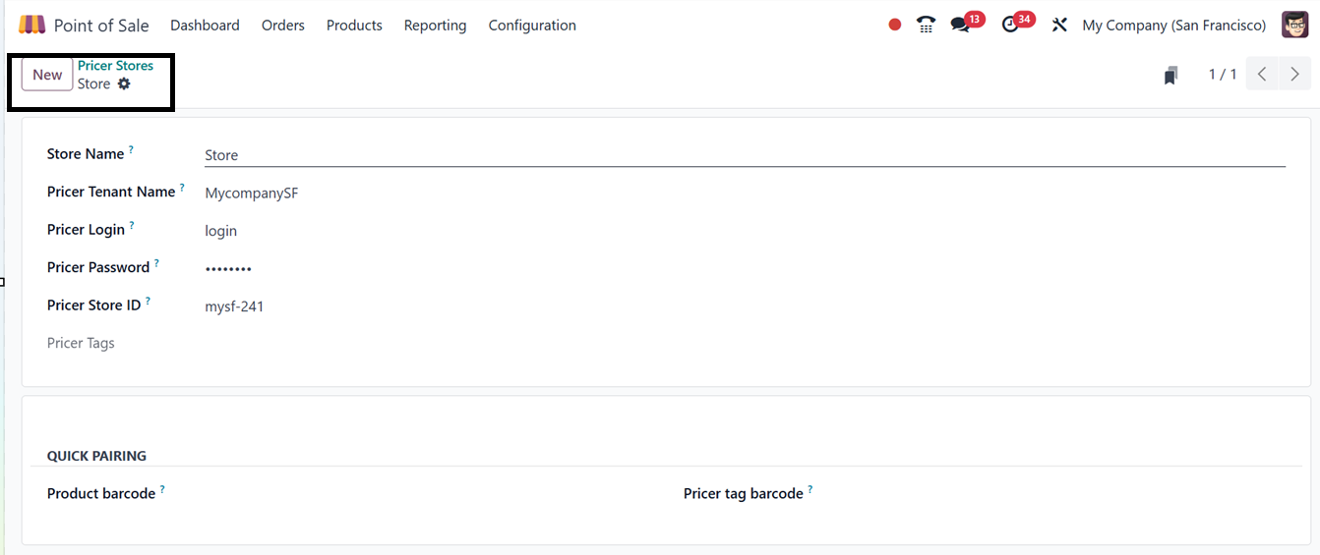Screen dimensions: 1320x555
Task: Open the Products menu
Action: (x=354, y=26)
